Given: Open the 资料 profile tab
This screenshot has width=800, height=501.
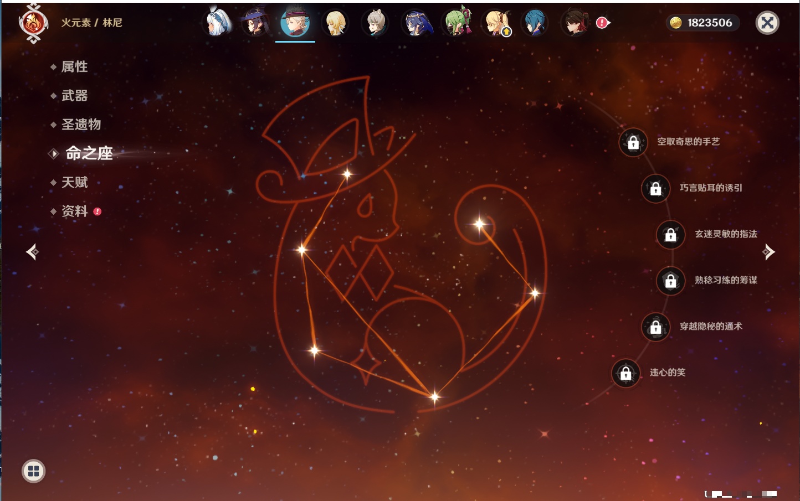Looking at the screenshot, I should [x=74, y=211].
